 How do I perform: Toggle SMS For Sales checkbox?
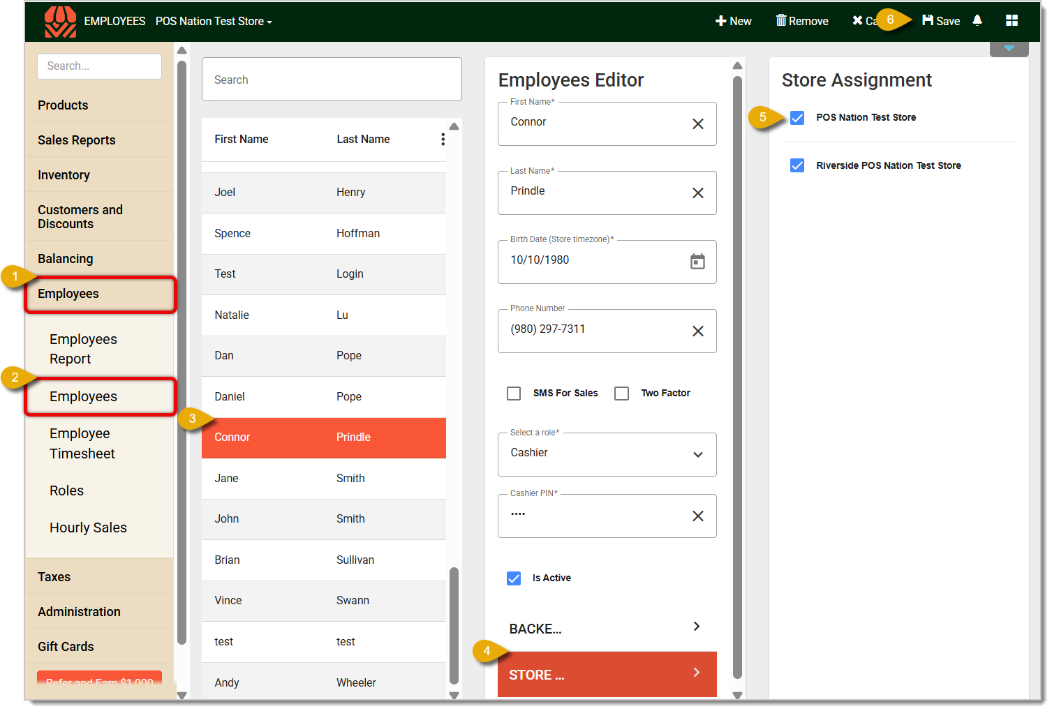point(514,394)
